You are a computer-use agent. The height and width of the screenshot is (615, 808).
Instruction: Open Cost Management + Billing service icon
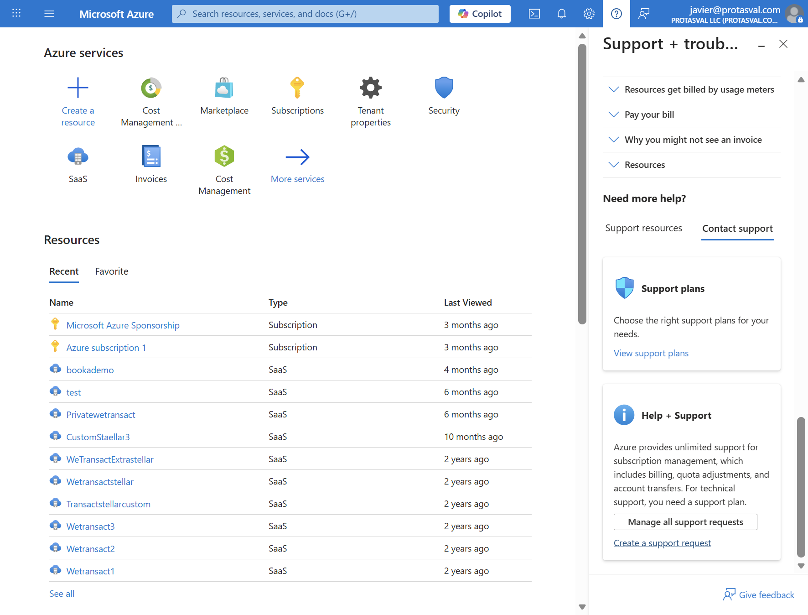pos(151,88)
